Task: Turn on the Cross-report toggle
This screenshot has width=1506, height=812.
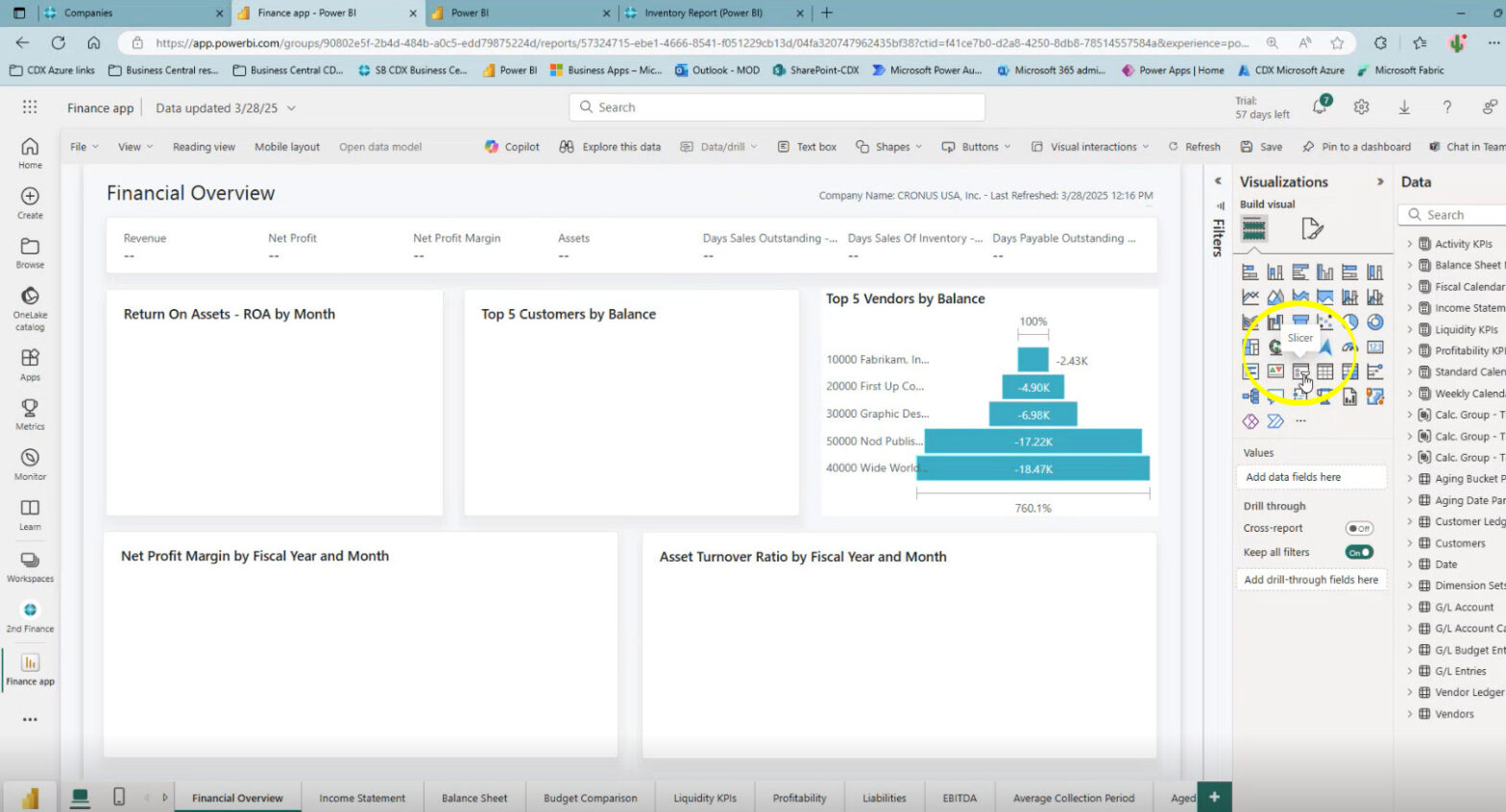Action: click(1359, 528)
